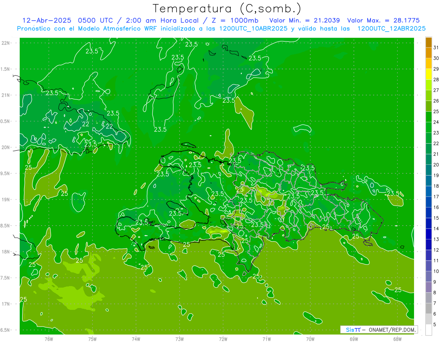Click the legend scale number 26
The image size is (446, 344).
[436, 101]
